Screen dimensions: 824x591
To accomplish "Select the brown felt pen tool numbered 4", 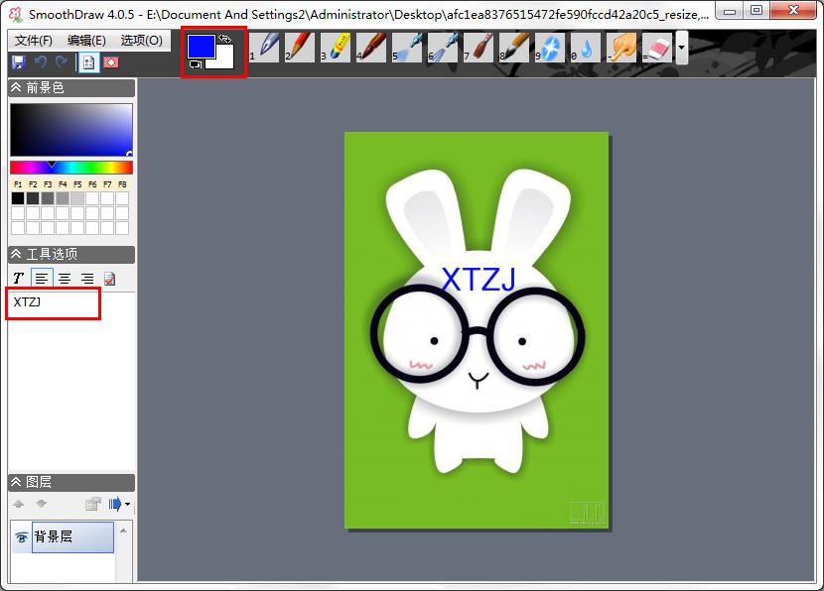I will (371, 48).
